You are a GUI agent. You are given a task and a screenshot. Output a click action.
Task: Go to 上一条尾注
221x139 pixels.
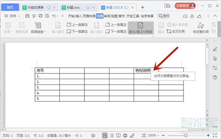[116, 25]
